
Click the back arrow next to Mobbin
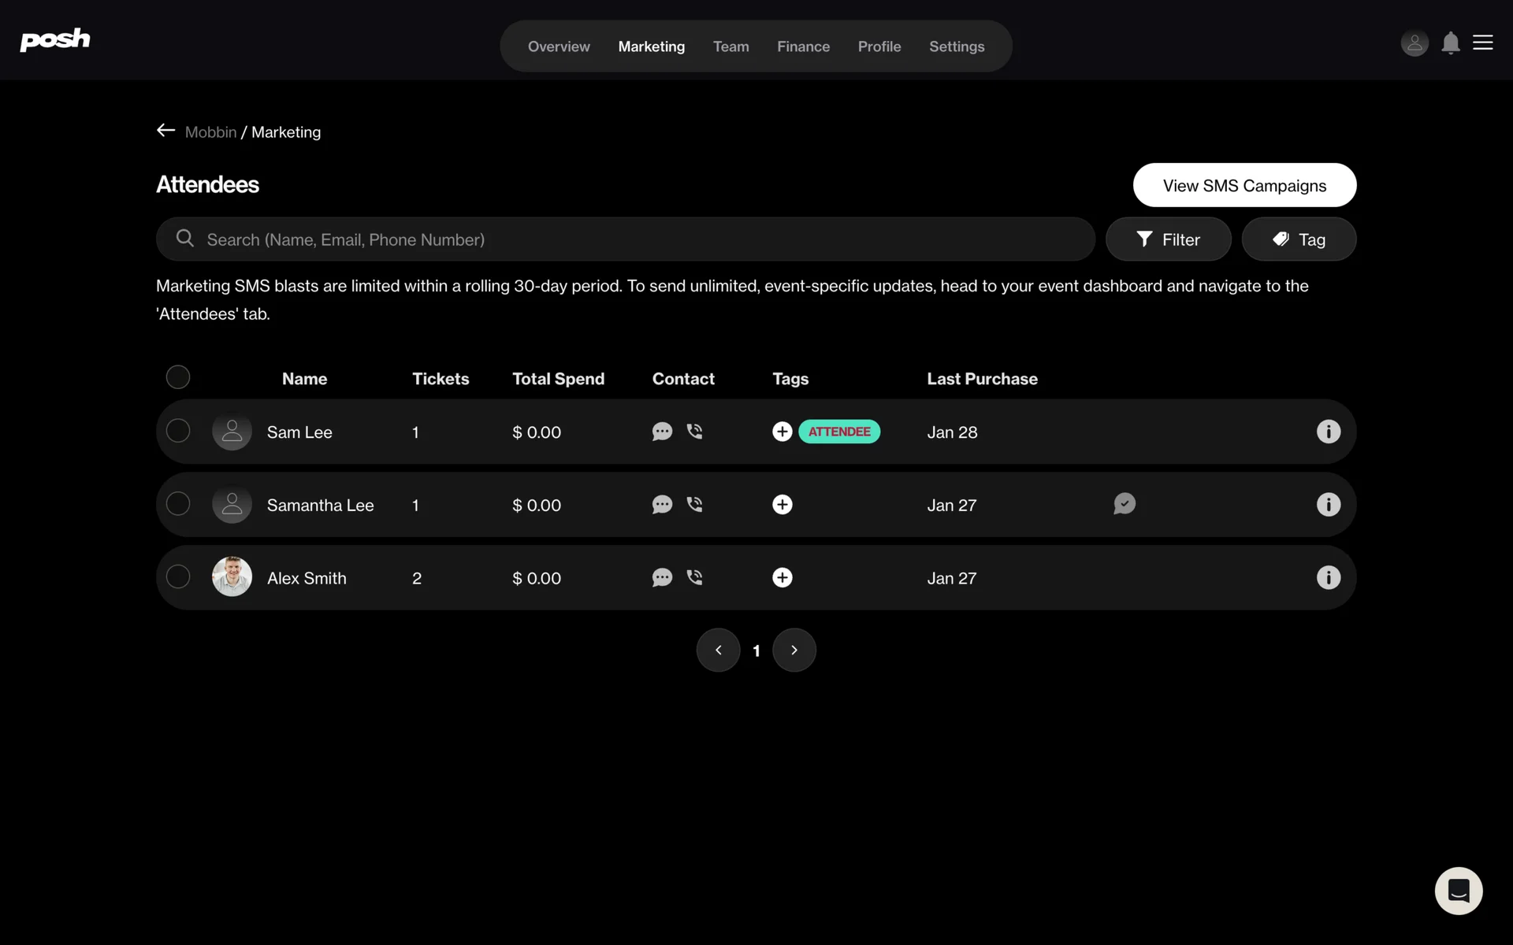click(165, 131)
